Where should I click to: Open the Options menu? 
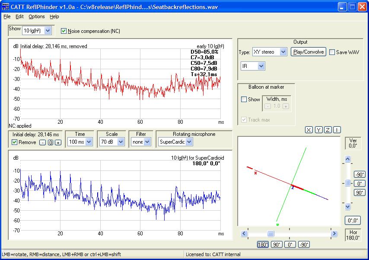37,16
